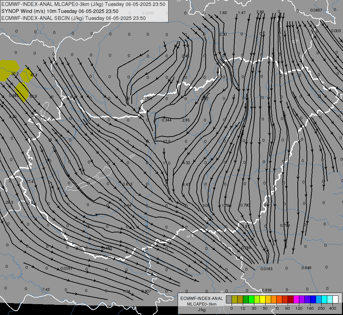Click the map value 1.04
This screenshot has height=315, width=343.
point(126,292)
